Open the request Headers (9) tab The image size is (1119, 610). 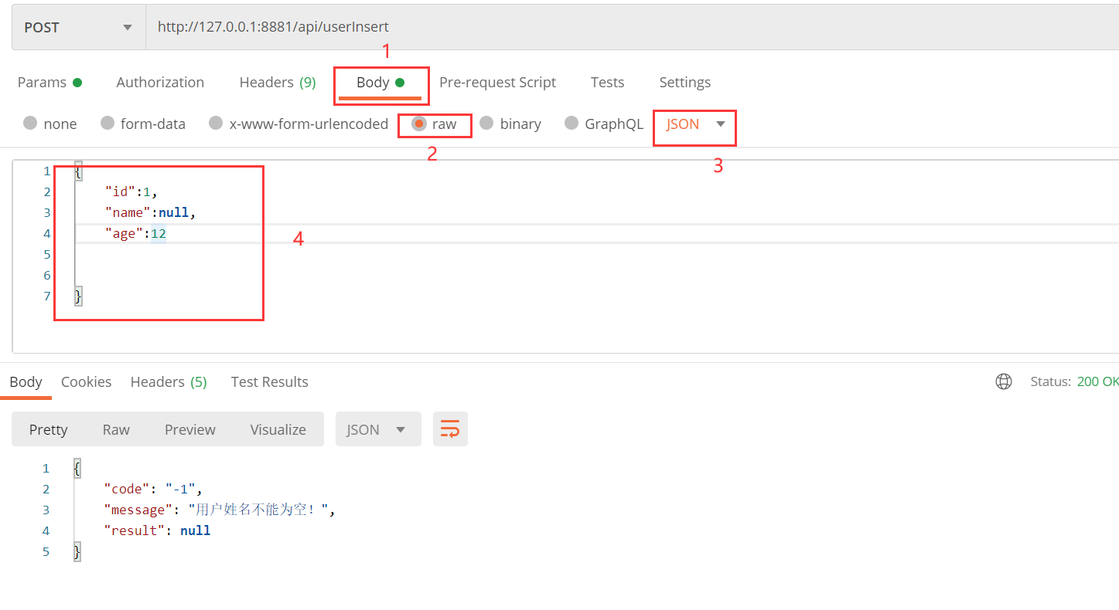click(x=278, y=83)
